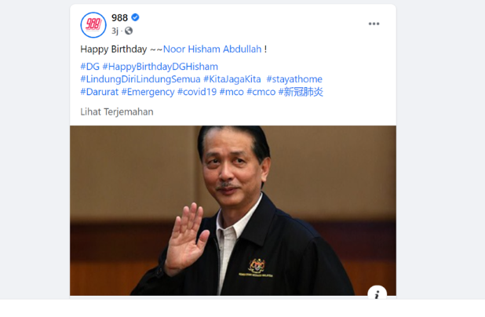Click the 3j post timestamp
This screenshot has height=317, width=485.
tap(115, 31)
